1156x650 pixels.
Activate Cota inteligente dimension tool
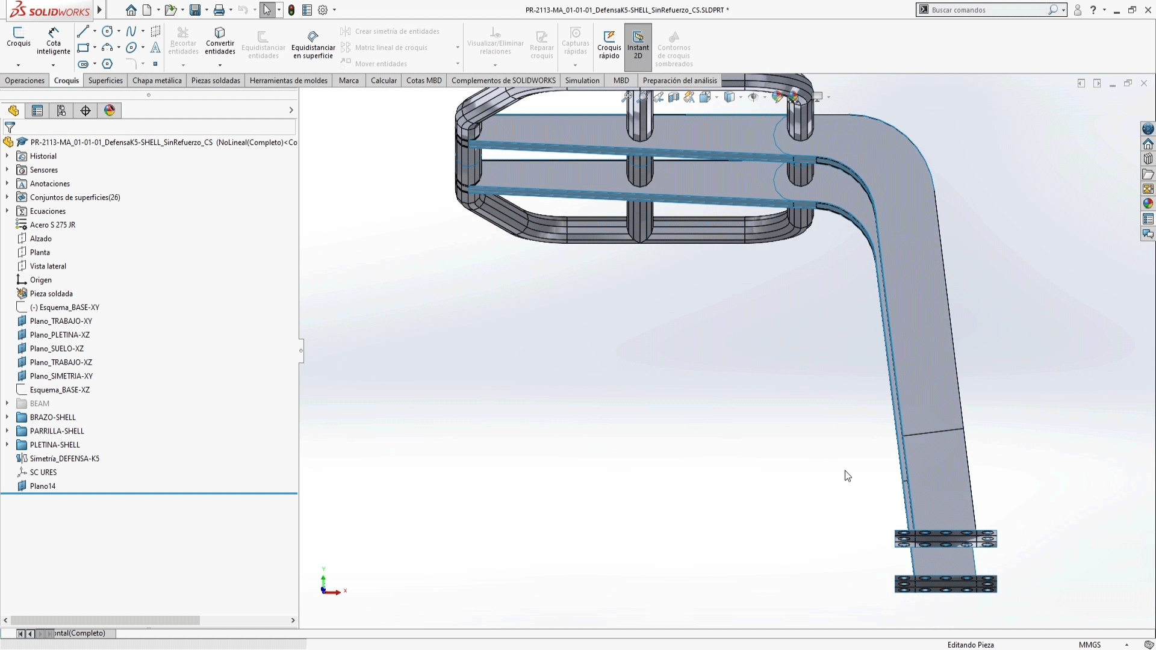point(54,40)
